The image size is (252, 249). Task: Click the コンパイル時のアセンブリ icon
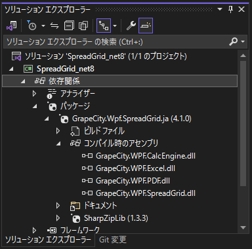tap(75, 144)
